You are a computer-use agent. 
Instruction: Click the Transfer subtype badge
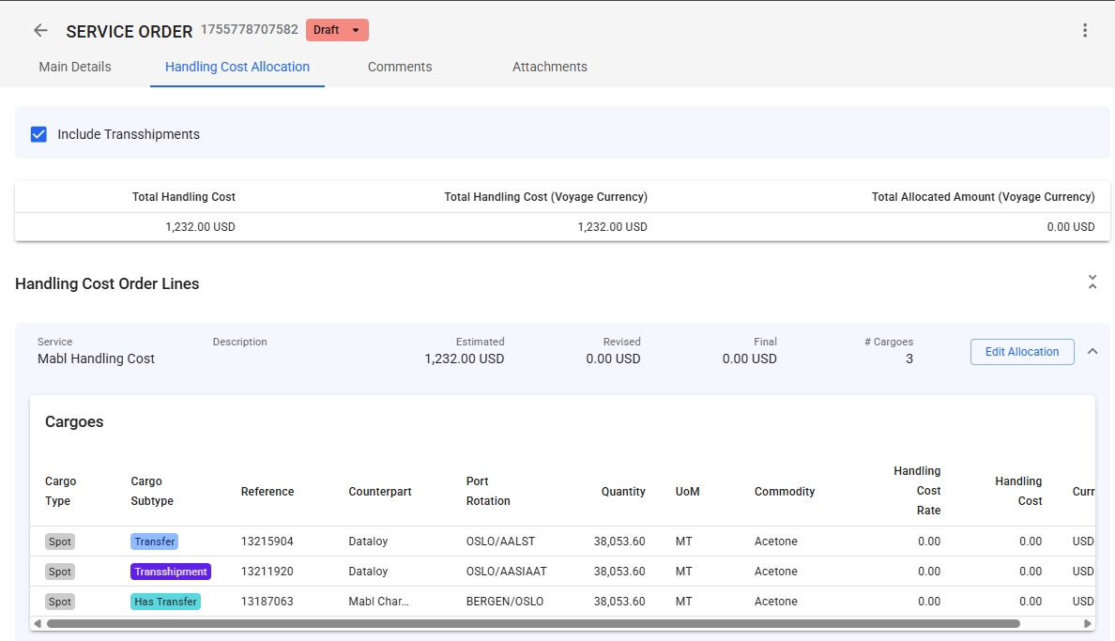click(x=154, y=542)
